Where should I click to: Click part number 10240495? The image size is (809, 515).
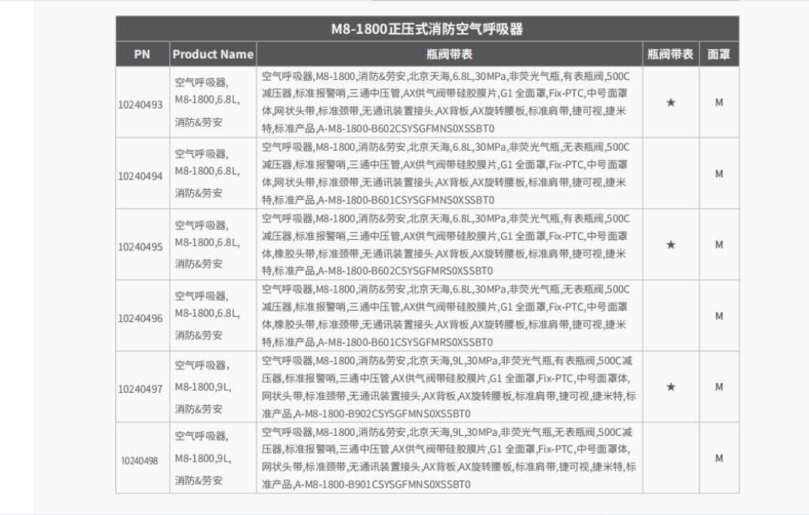coord(140,247)
